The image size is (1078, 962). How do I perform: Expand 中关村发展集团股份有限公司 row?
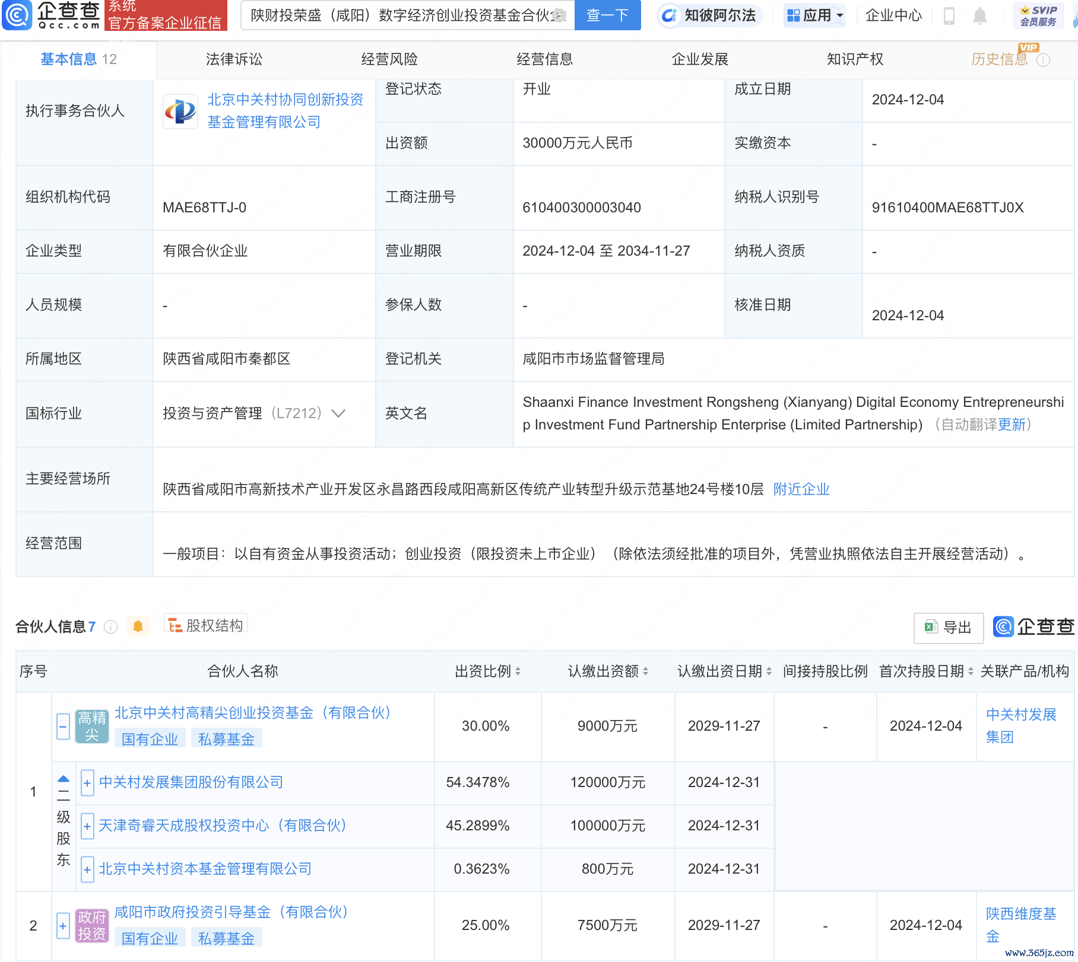87,783
